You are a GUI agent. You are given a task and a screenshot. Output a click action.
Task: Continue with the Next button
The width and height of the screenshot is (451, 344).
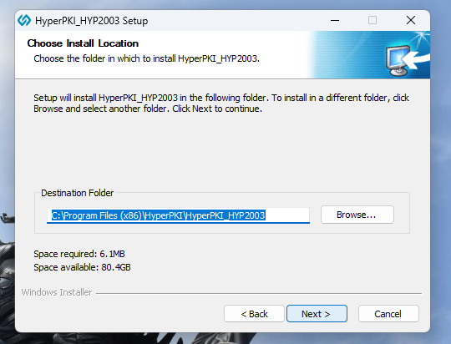point(317,313)
